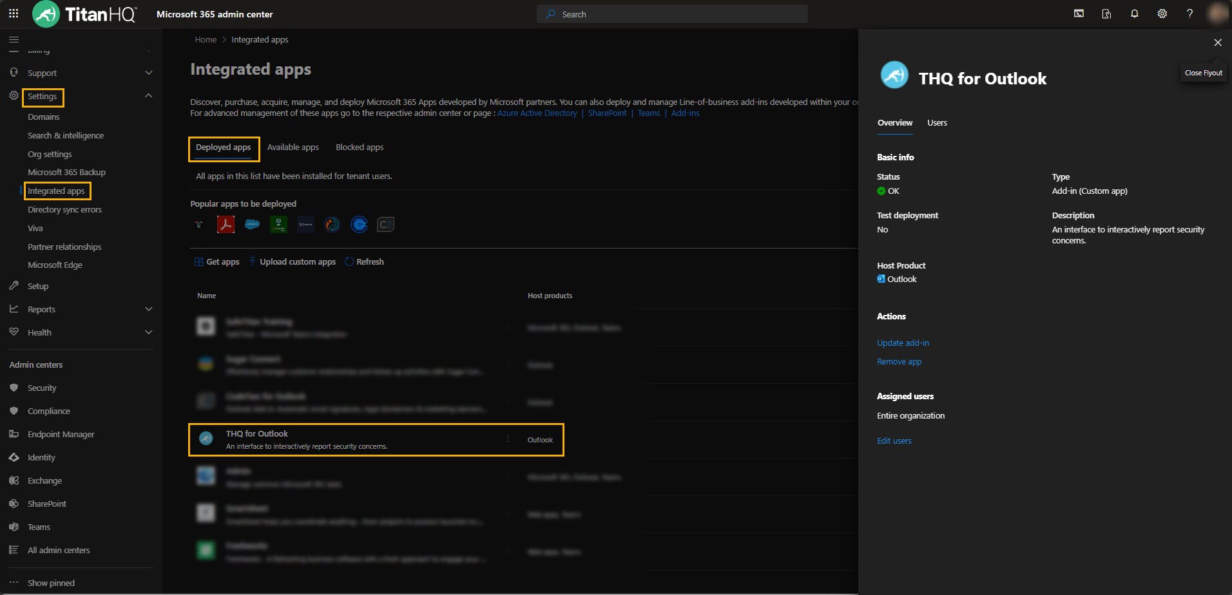Collapse the navigation hamburger menu

pos(14,39)
